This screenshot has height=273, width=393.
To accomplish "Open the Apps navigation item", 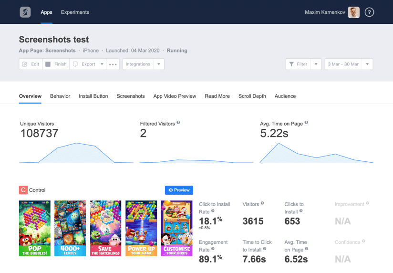I will [x=46, y=12].
